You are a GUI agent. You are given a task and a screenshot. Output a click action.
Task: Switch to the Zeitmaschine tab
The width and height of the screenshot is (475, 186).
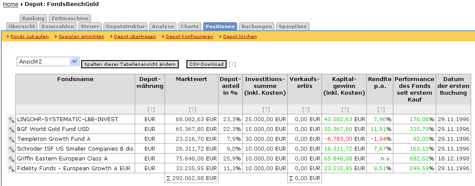[x=70, y=18]
